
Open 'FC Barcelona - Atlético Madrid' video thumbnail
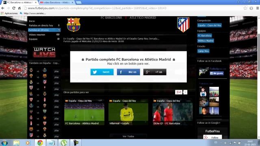84,112
